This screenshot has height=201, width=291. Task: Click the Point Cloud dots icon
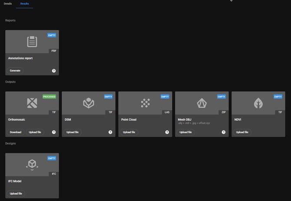click(145, 103)
